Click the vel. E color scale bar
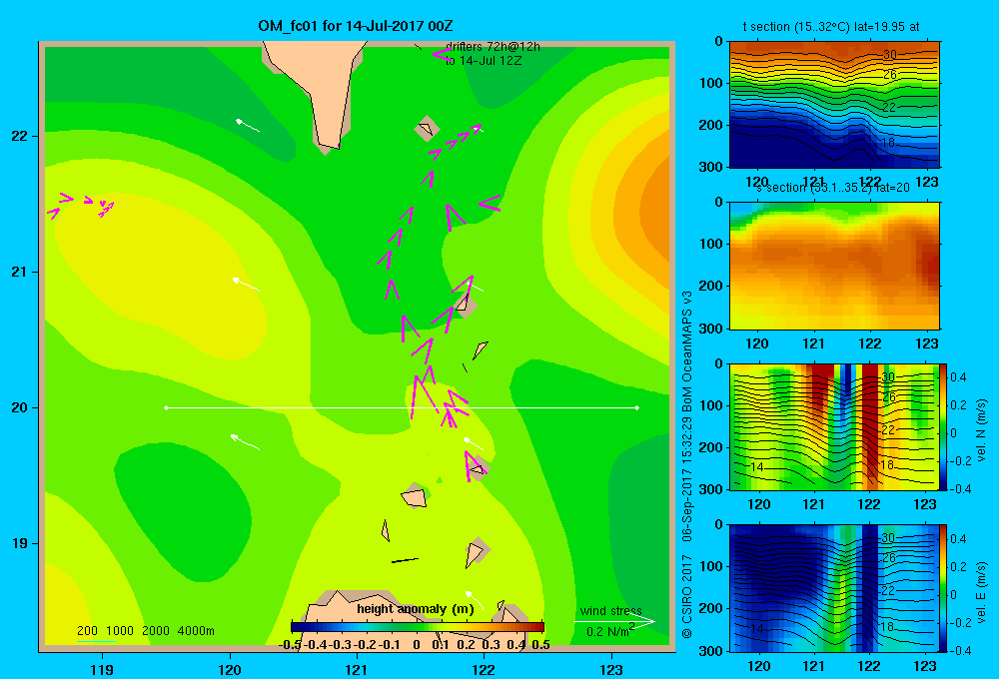 (944, 588)
